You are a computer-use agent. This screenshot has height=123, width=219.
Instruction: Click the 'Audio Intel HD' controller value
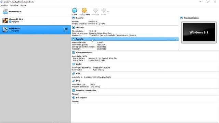point(99,70)
